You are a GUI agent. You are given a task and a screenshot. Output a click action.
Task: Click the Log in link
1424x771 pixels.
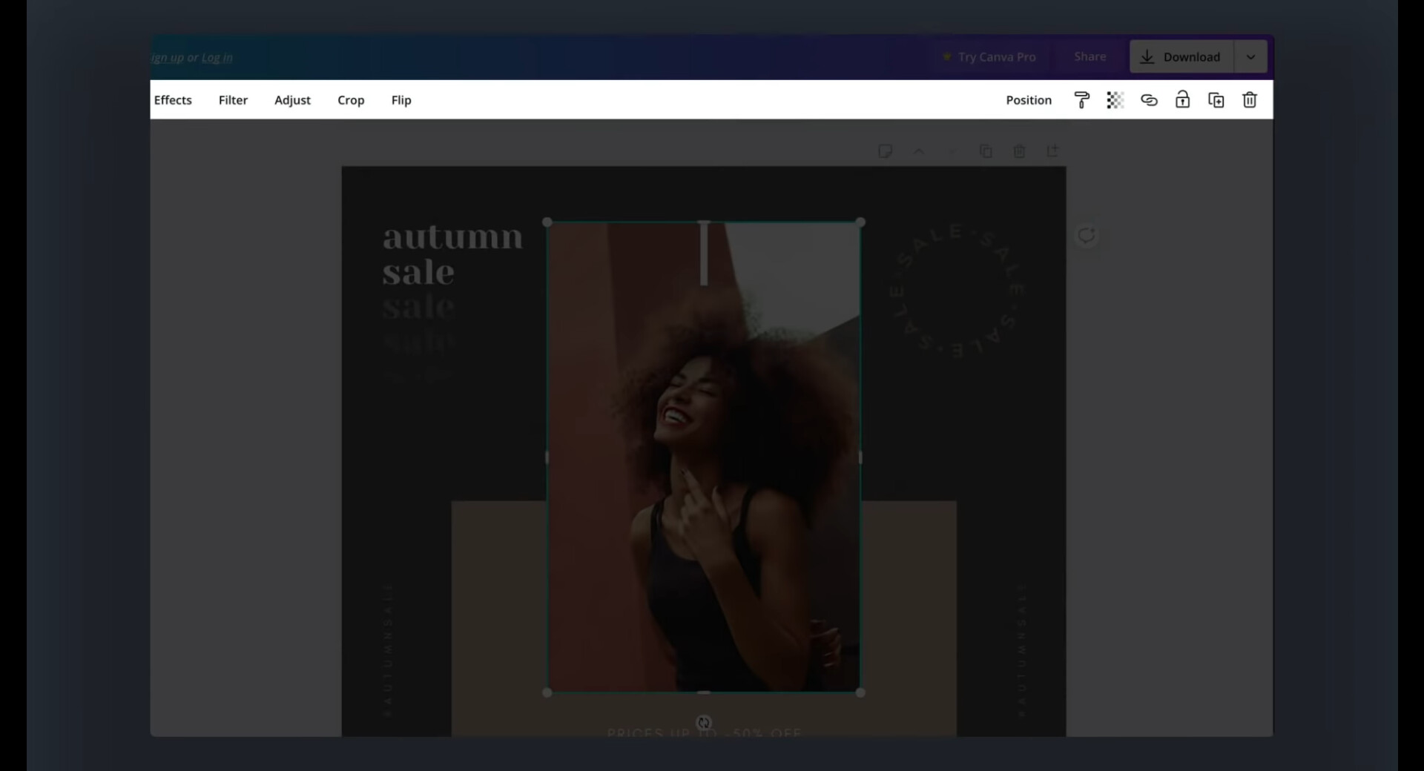click(217, 58)
